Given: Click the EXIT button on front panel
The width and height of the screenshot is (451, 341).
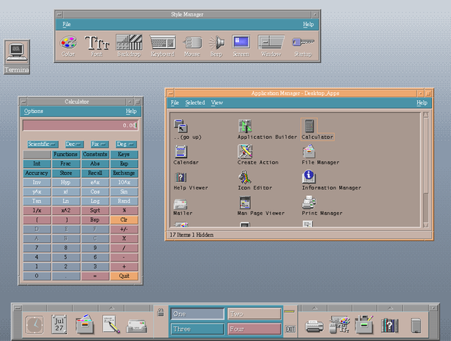Looking at the screenshot, I should 290,328.
